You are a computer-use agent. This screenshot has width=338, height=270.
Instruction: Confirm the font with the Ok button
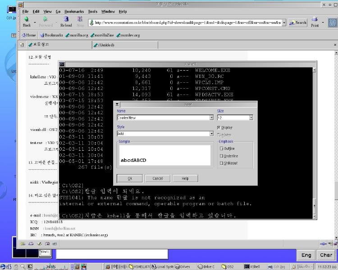coord(130,178)
